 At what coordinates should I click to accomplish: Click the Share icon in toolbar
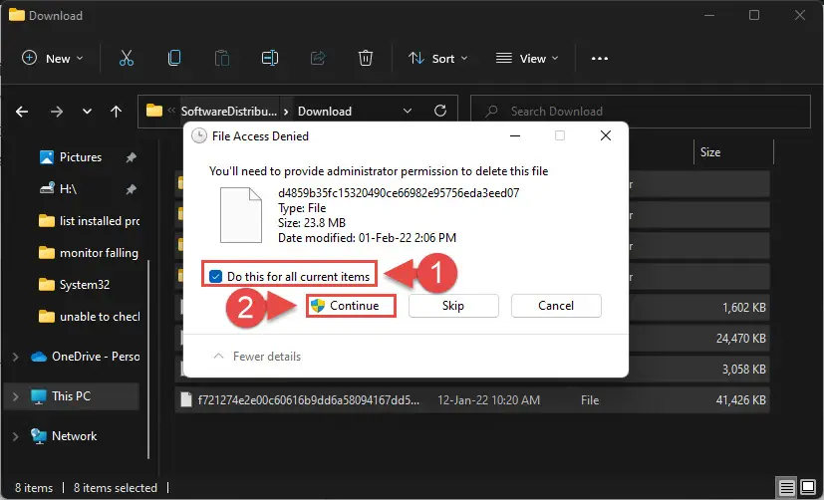[x=318, y=58]
